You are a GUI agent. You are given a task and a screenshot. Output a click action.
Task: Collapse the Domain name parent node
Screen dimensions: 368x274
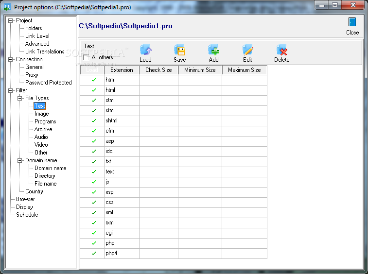click(x=20, y=160)
